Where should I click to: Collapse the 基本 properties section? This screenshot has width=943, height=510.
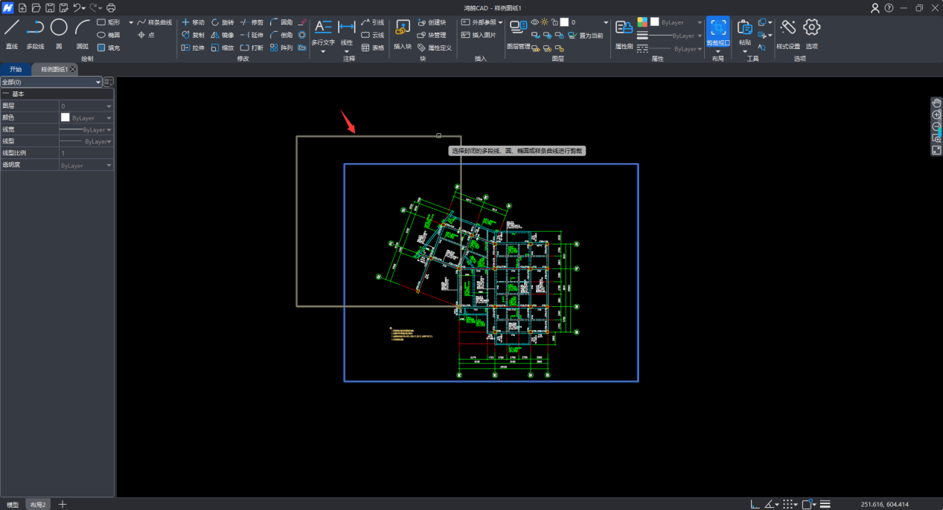pyautogui.click(x=6, y=94)
